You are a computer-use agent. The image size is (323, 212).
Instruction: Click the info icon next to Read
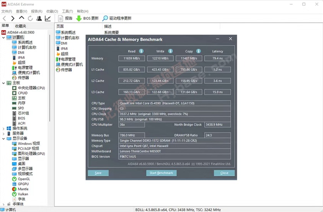click(x=141, y=51)
